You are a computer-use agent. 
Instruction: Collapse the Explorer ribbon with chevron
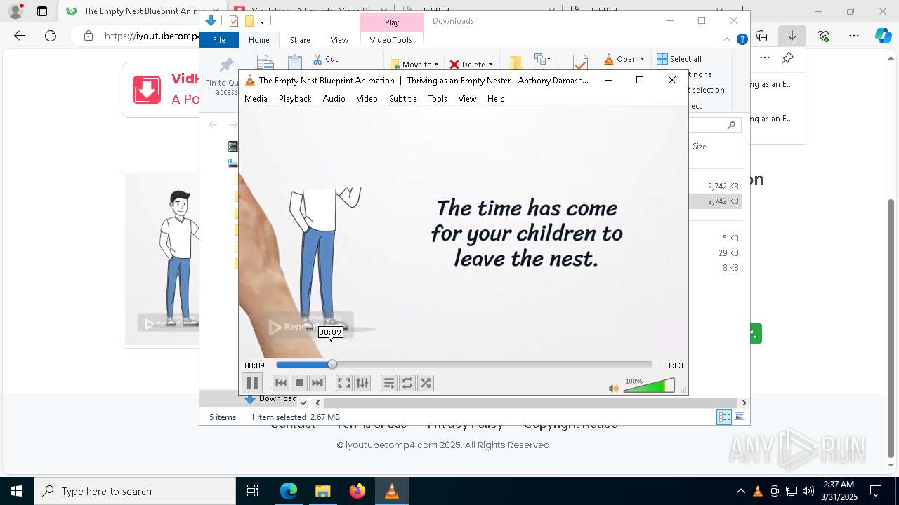(x=727, y=39)
